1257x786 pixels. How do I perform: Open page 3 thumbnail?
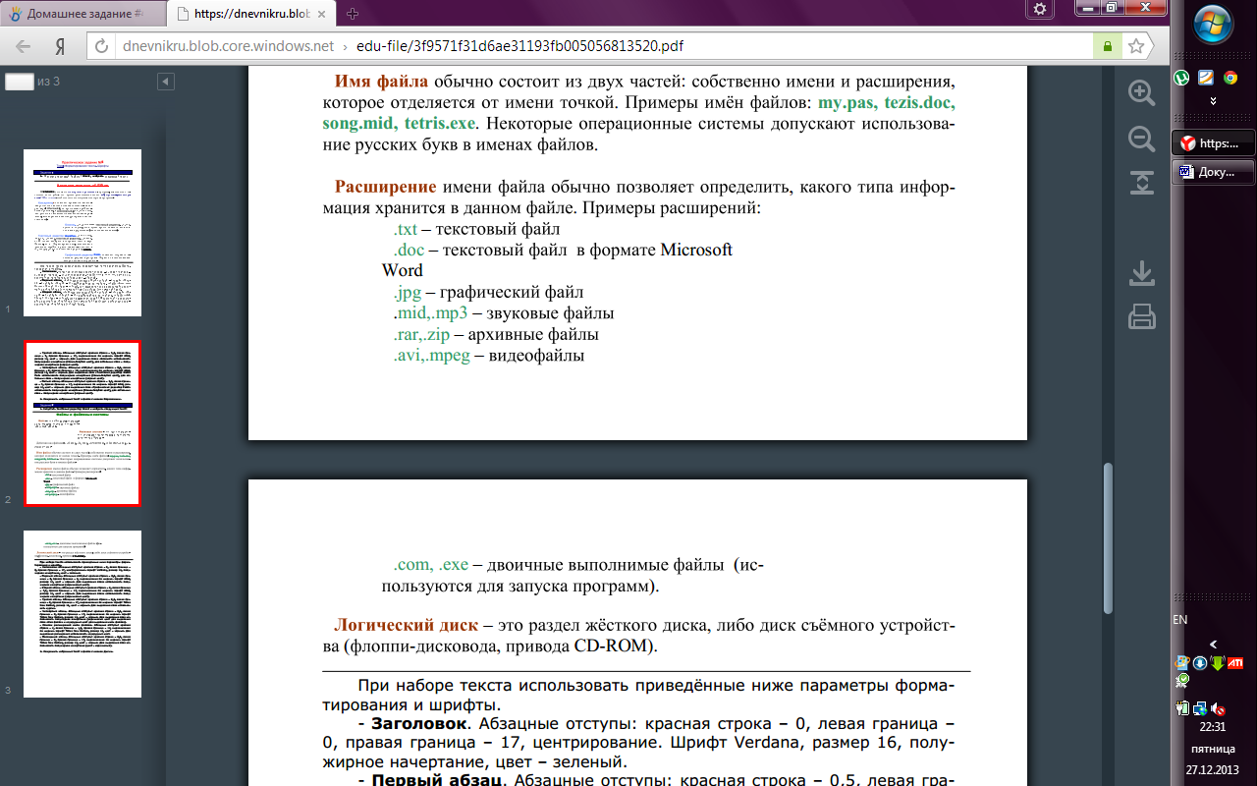coord(82,614)
